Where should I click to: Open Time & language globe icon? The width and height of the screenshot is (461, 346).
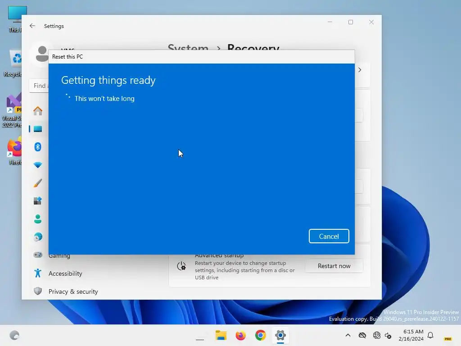[38, 237]
